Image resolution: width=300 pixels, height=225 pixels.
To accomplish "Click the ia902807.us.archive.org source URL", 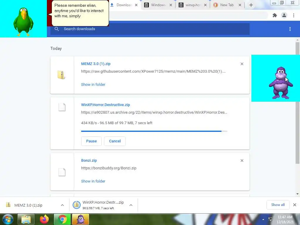I will click(x=154, y=112).
